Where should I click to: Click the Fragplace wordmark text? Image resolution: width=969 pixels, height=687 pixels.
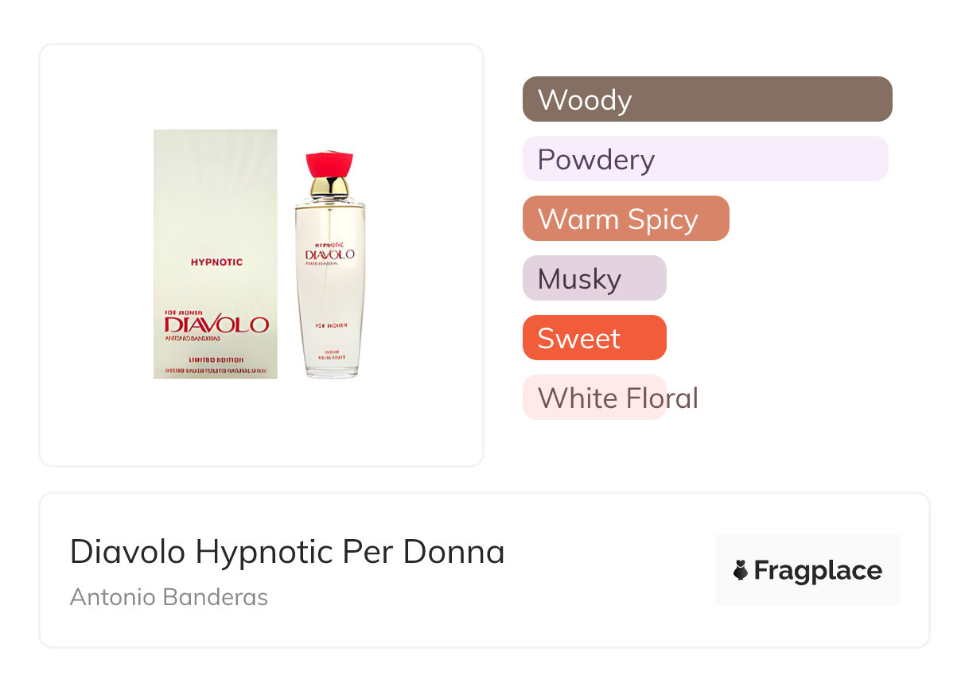tap(818, 571)
